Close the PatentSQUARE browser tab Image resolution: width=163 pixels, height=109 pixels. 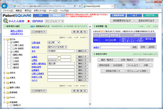(112, 6)
